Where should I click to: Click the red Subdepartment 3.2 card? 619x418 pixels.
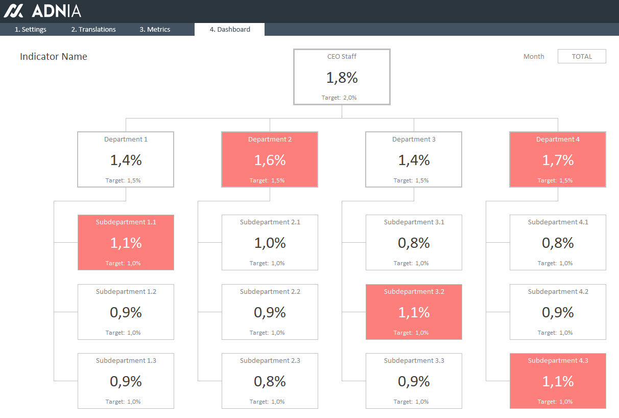[414, 312]
